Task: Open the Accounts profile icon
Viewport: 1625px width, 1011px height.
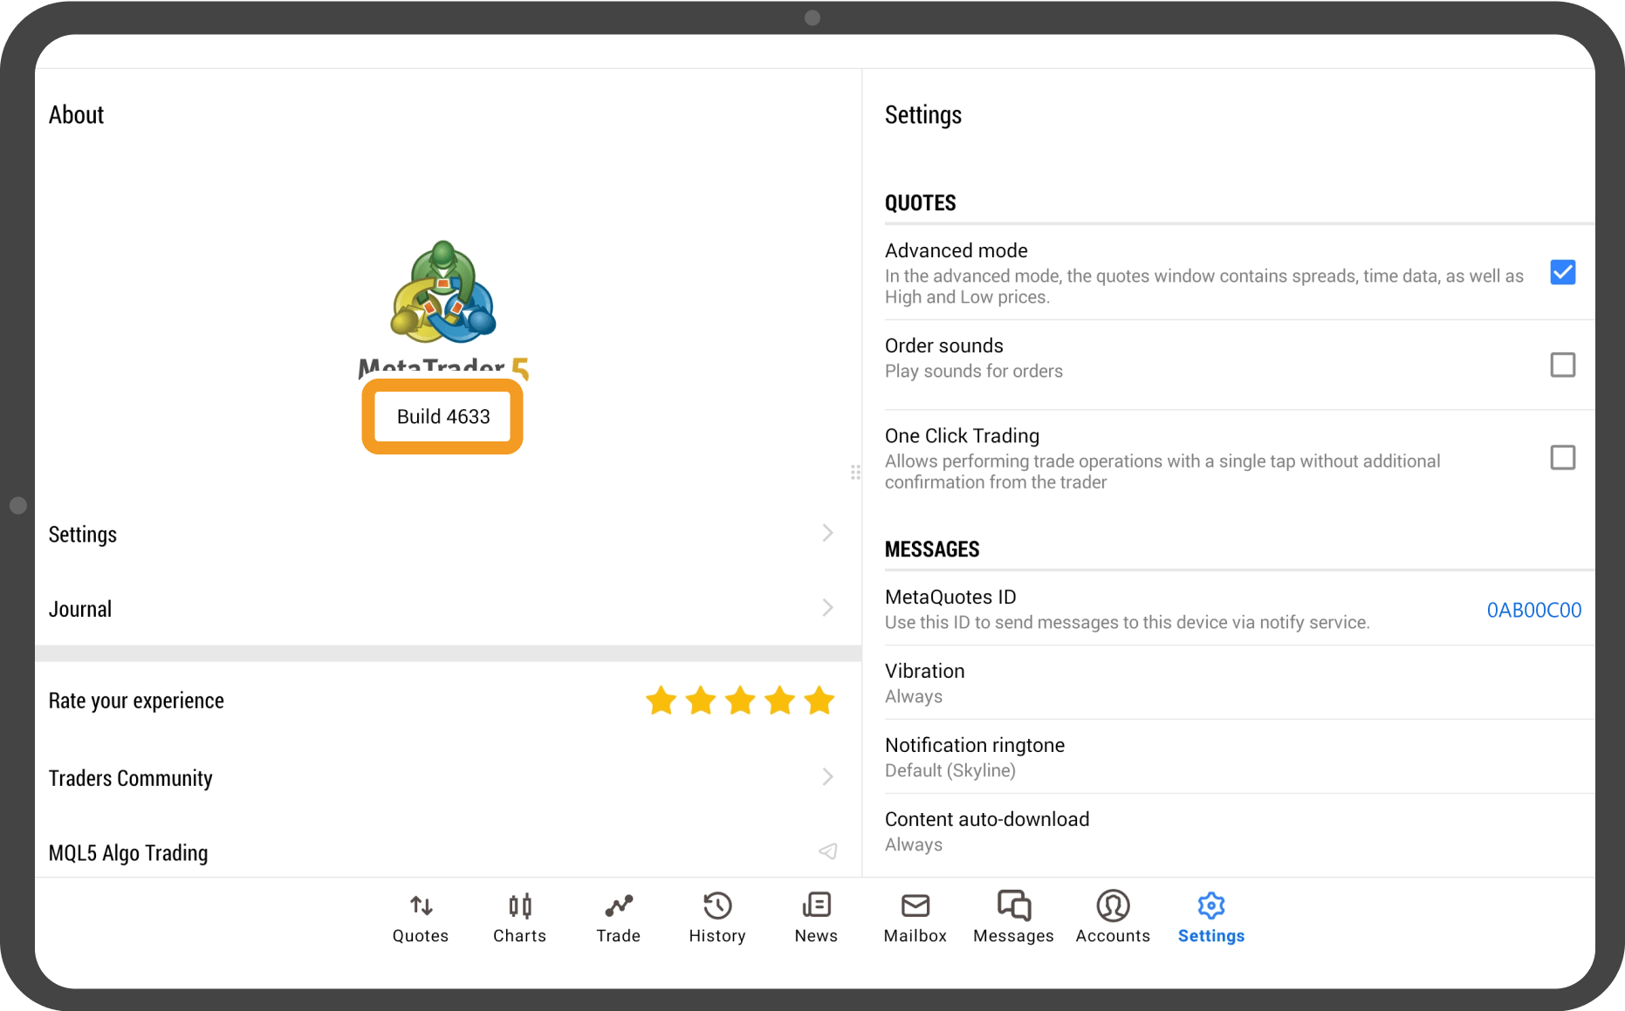Action: coord(1114,905)
